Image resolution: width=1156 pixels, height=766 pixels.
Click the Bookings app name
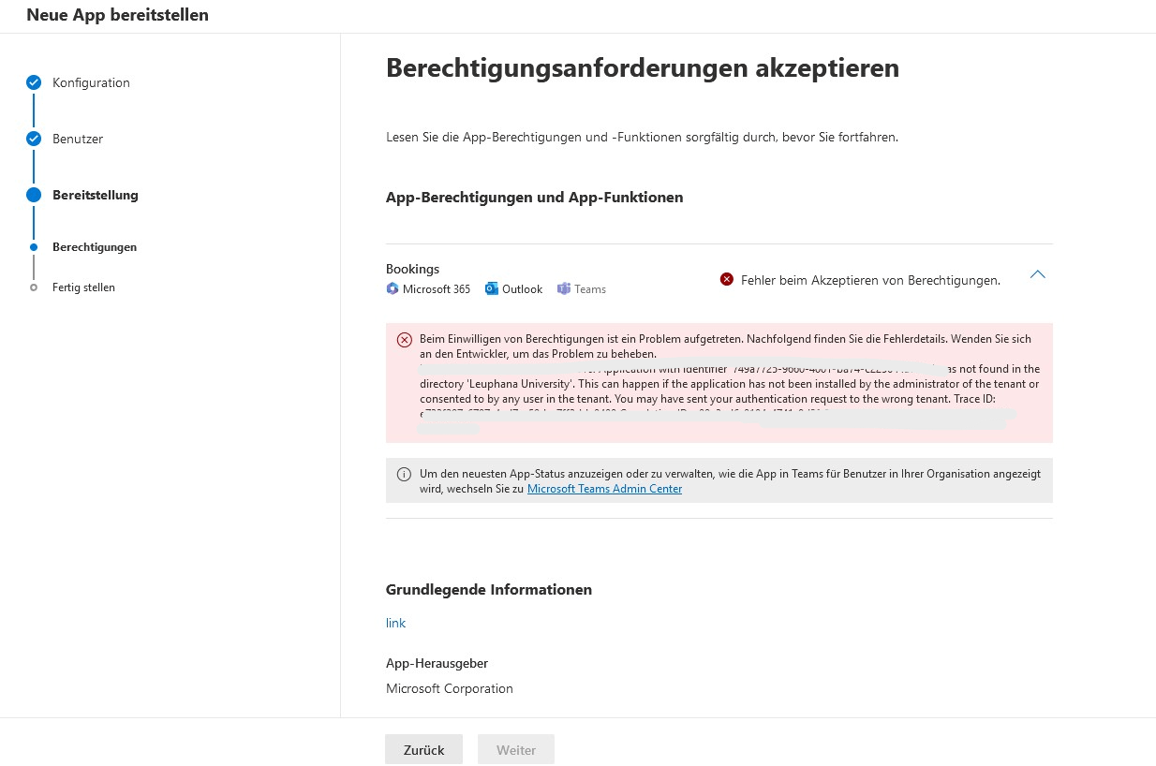coord(412,269)
